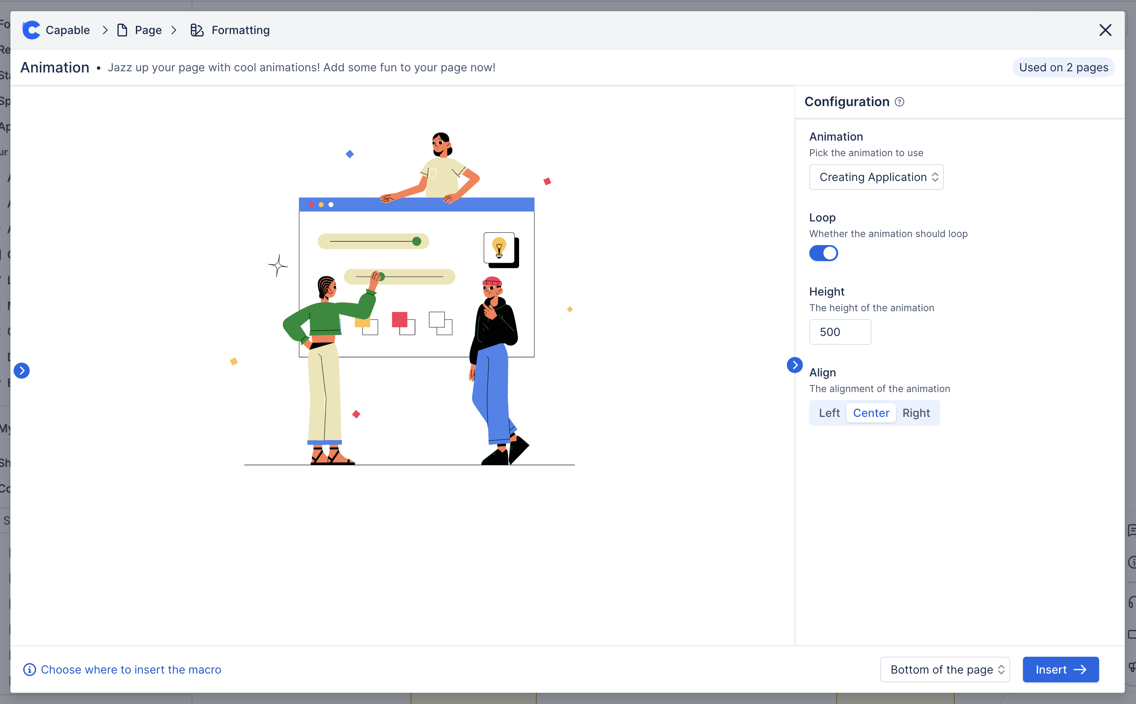Click the chevron after Capable in breadcrumb
This screenshot has height=704, width=1136.
[x=105, y=30]
